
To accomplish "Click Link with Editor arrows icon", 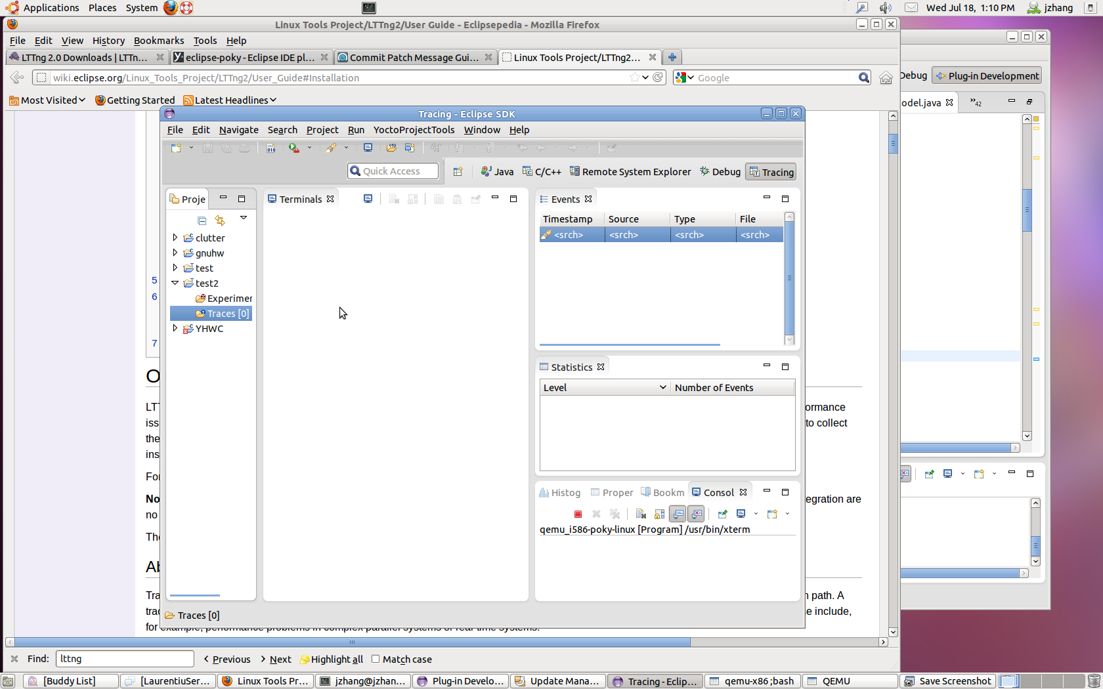I will (220, 220).
